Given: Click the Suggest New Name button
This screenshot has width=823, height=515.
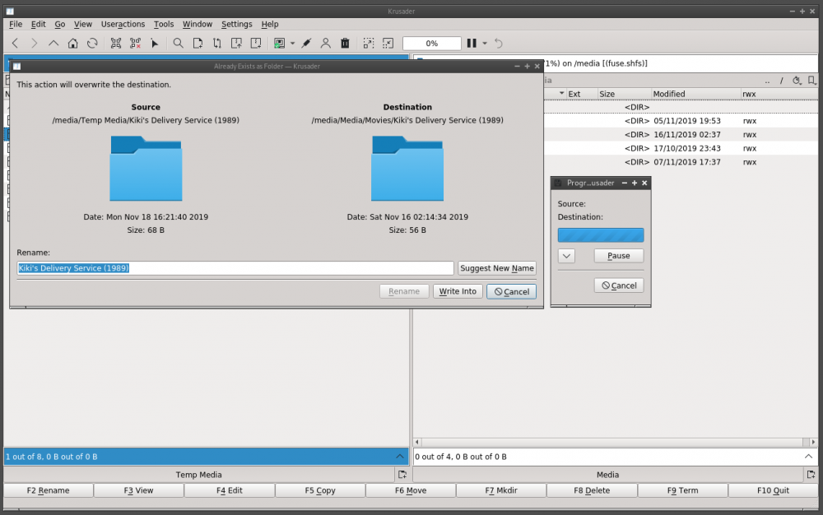Looking at the screenshot, I should pos(497,268).
